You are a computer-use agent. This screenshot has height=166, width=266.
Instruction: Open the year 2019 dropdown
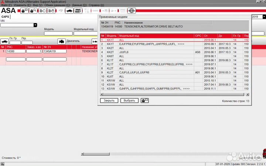pyautogui.click(x=264, y=17)
